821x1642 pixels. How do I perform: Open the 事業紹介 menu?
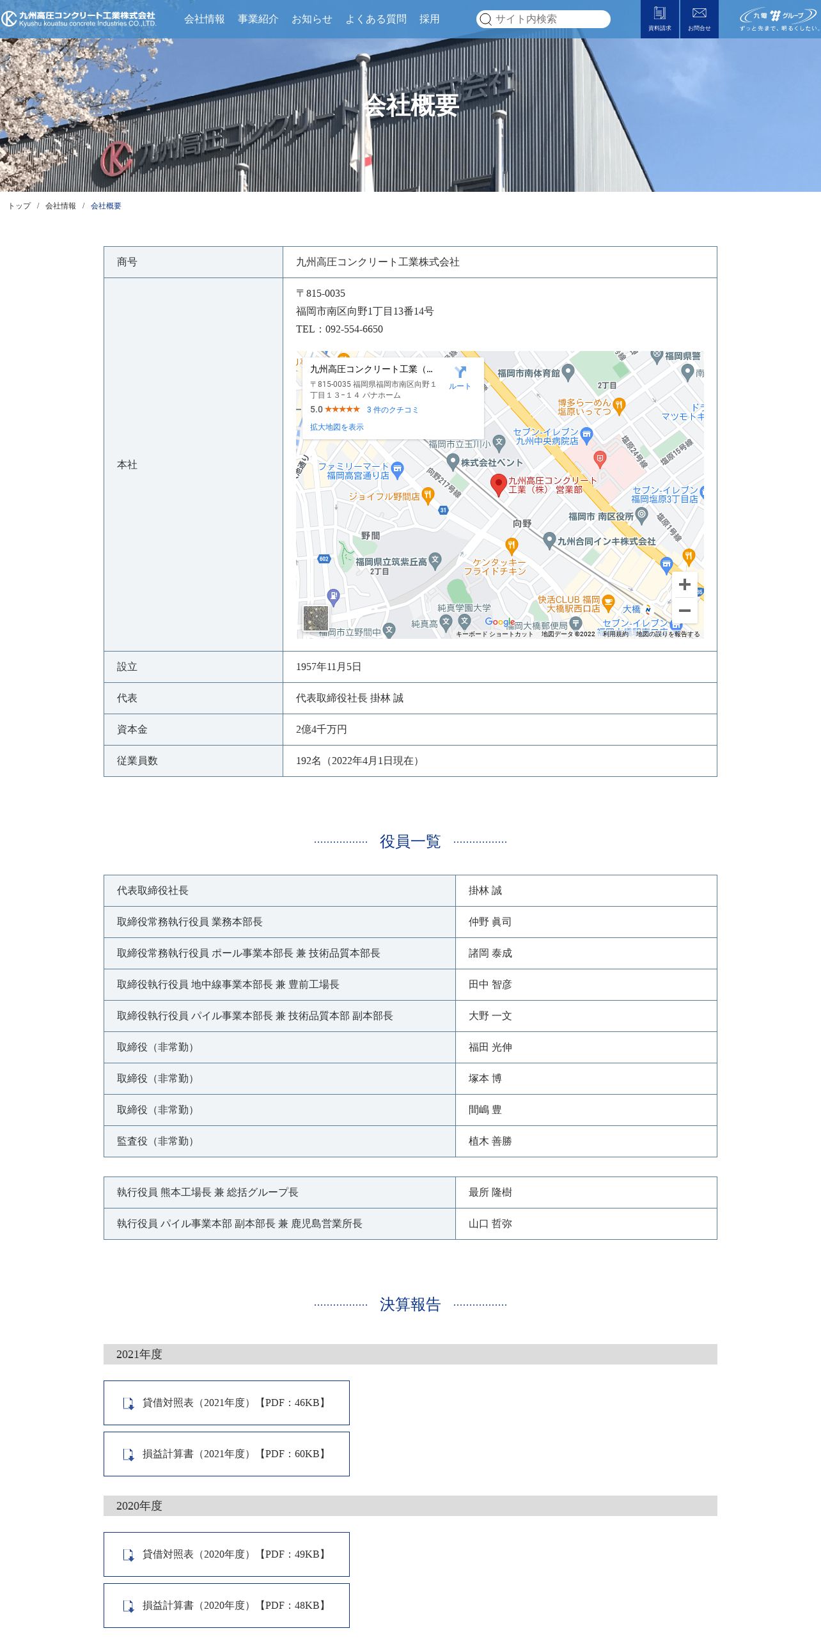click(258, 19)
